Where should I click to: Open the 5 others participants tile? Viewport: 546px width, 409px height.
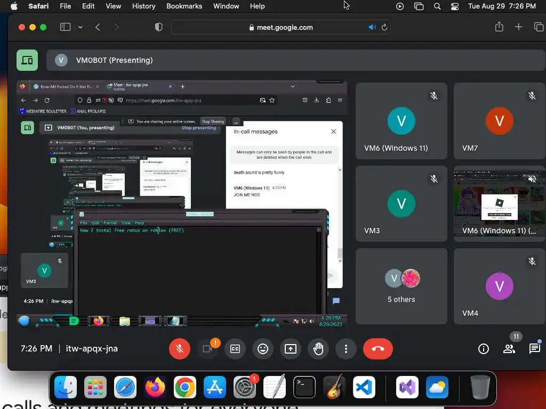coord(401,286)
